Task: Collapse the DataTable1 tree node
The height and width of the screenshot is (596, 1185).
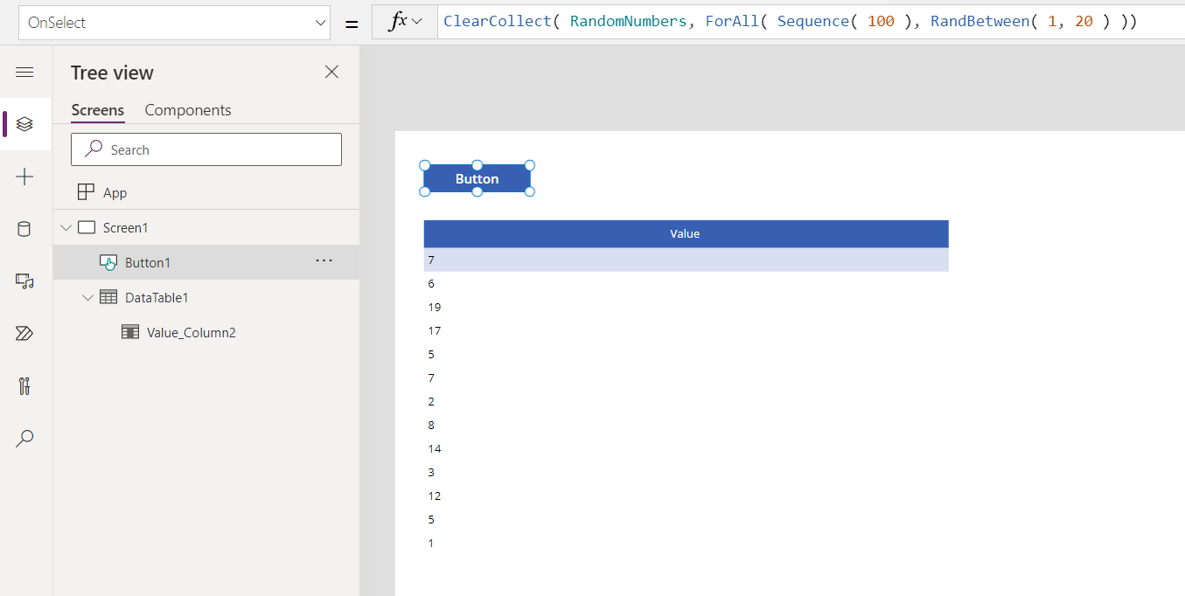Action: 87,297
